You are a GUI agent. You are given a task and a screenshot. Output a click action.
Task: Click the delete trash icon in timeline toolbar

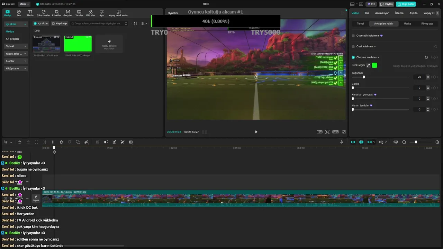tap(61, 142)
